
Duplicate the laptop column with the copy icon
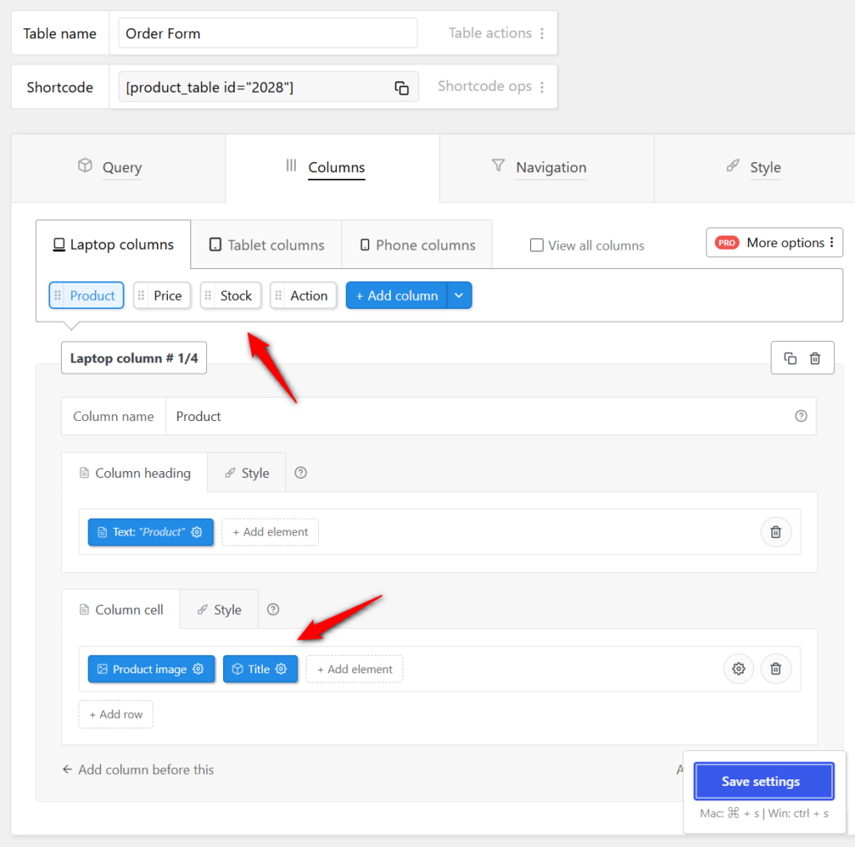tap(790, 358)
